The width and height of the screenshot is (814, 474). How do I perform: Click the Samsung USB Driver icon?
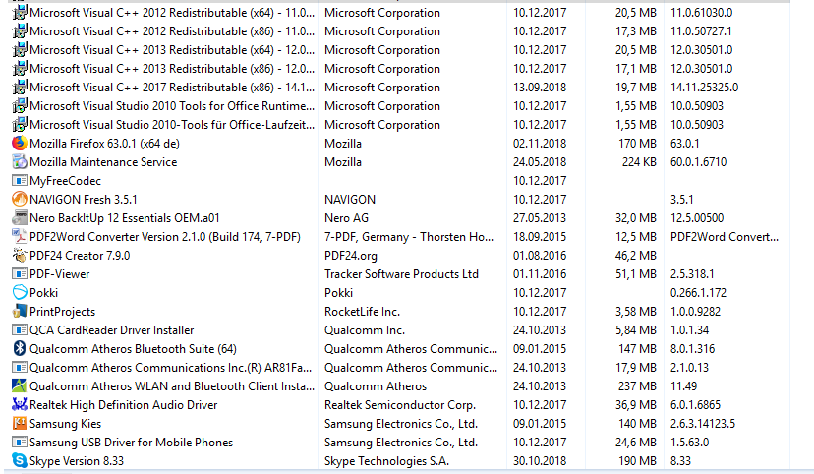[x=20, y=443]
